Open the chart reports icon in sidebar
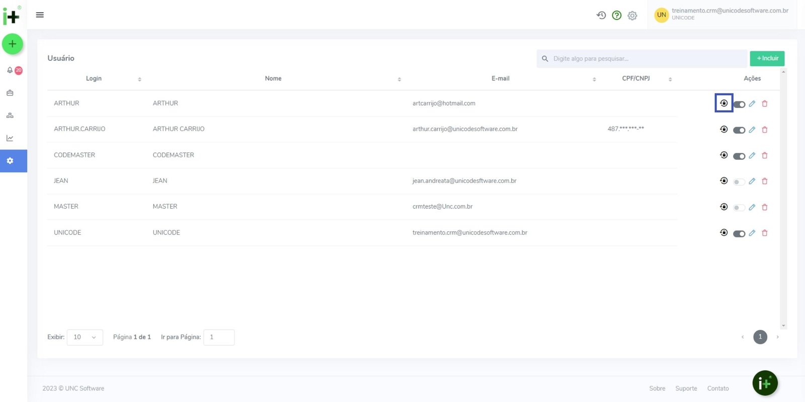Viewport: 805px width, 402px height. [10, 138]
